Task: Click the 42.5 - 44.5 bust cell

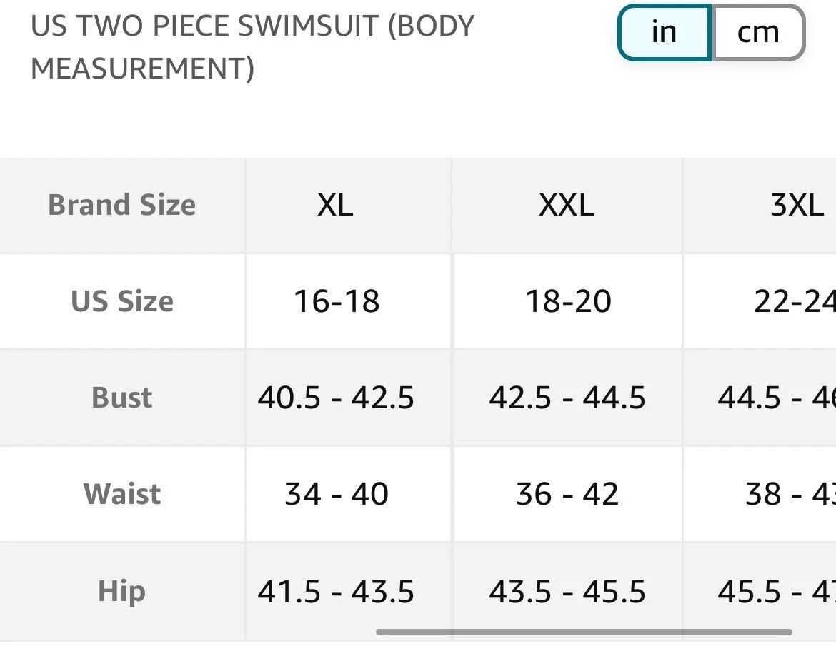Action: (567, 398)
